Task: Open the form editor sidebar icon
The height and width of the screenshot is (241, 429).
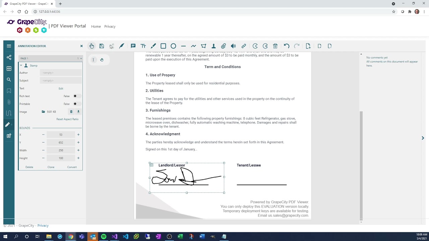Action: [9, 136]
